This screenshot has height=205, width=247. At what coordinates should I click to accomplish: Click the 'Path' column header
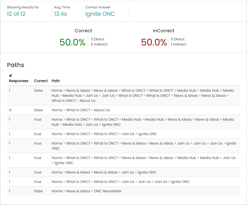(x=56, y=81)
